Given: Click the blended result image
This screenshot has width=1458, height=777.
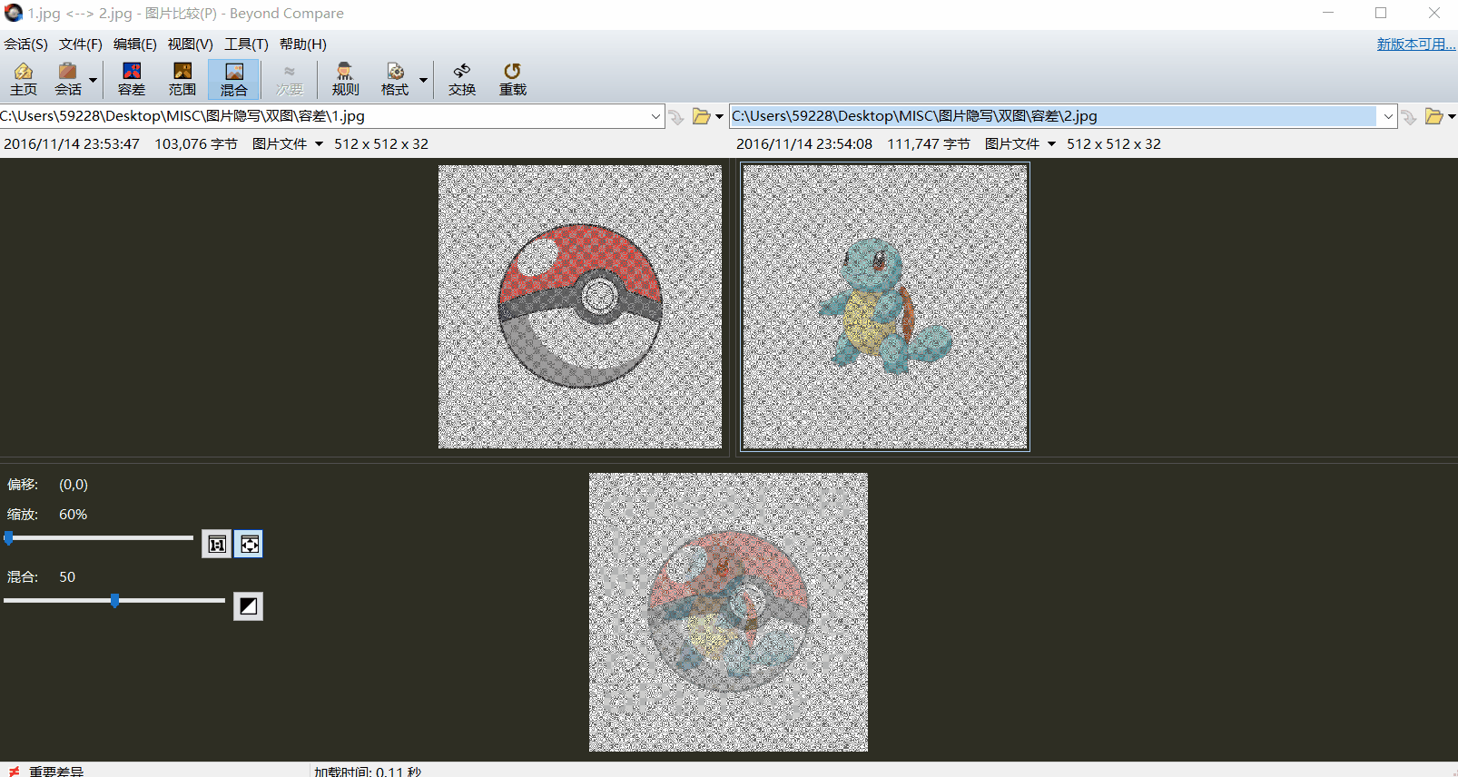Looking at the screenshot, I should click(728, 612).
